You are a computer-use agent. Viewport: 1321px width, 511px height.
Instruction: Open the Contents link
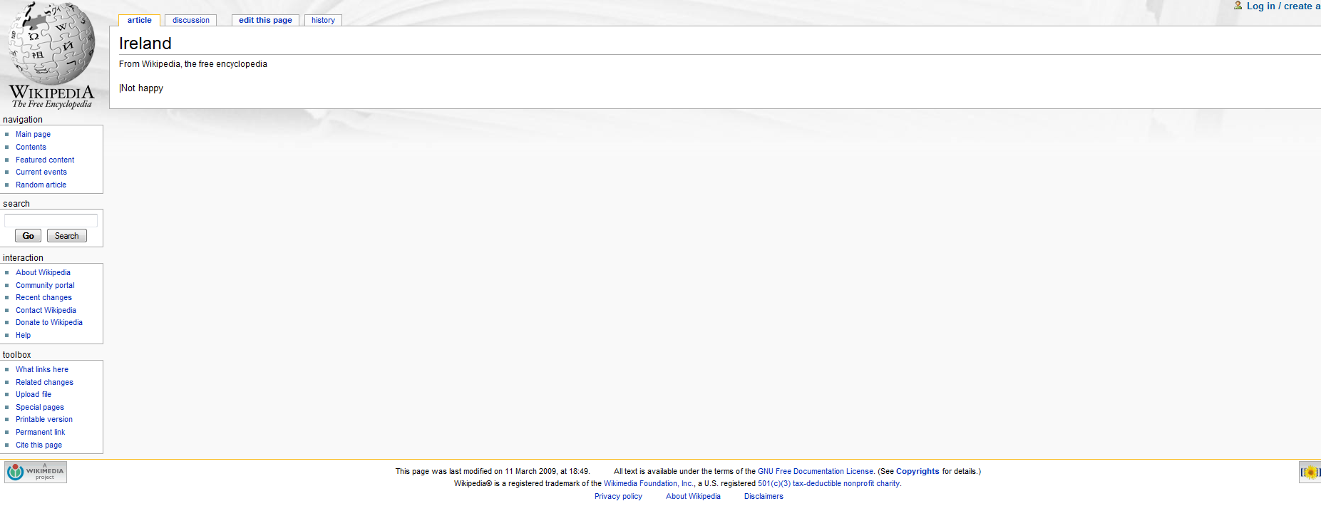(x=31, y=147)
